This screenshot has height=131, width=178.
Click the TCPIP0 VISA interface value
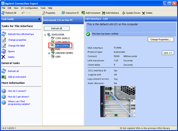point(117,48)
